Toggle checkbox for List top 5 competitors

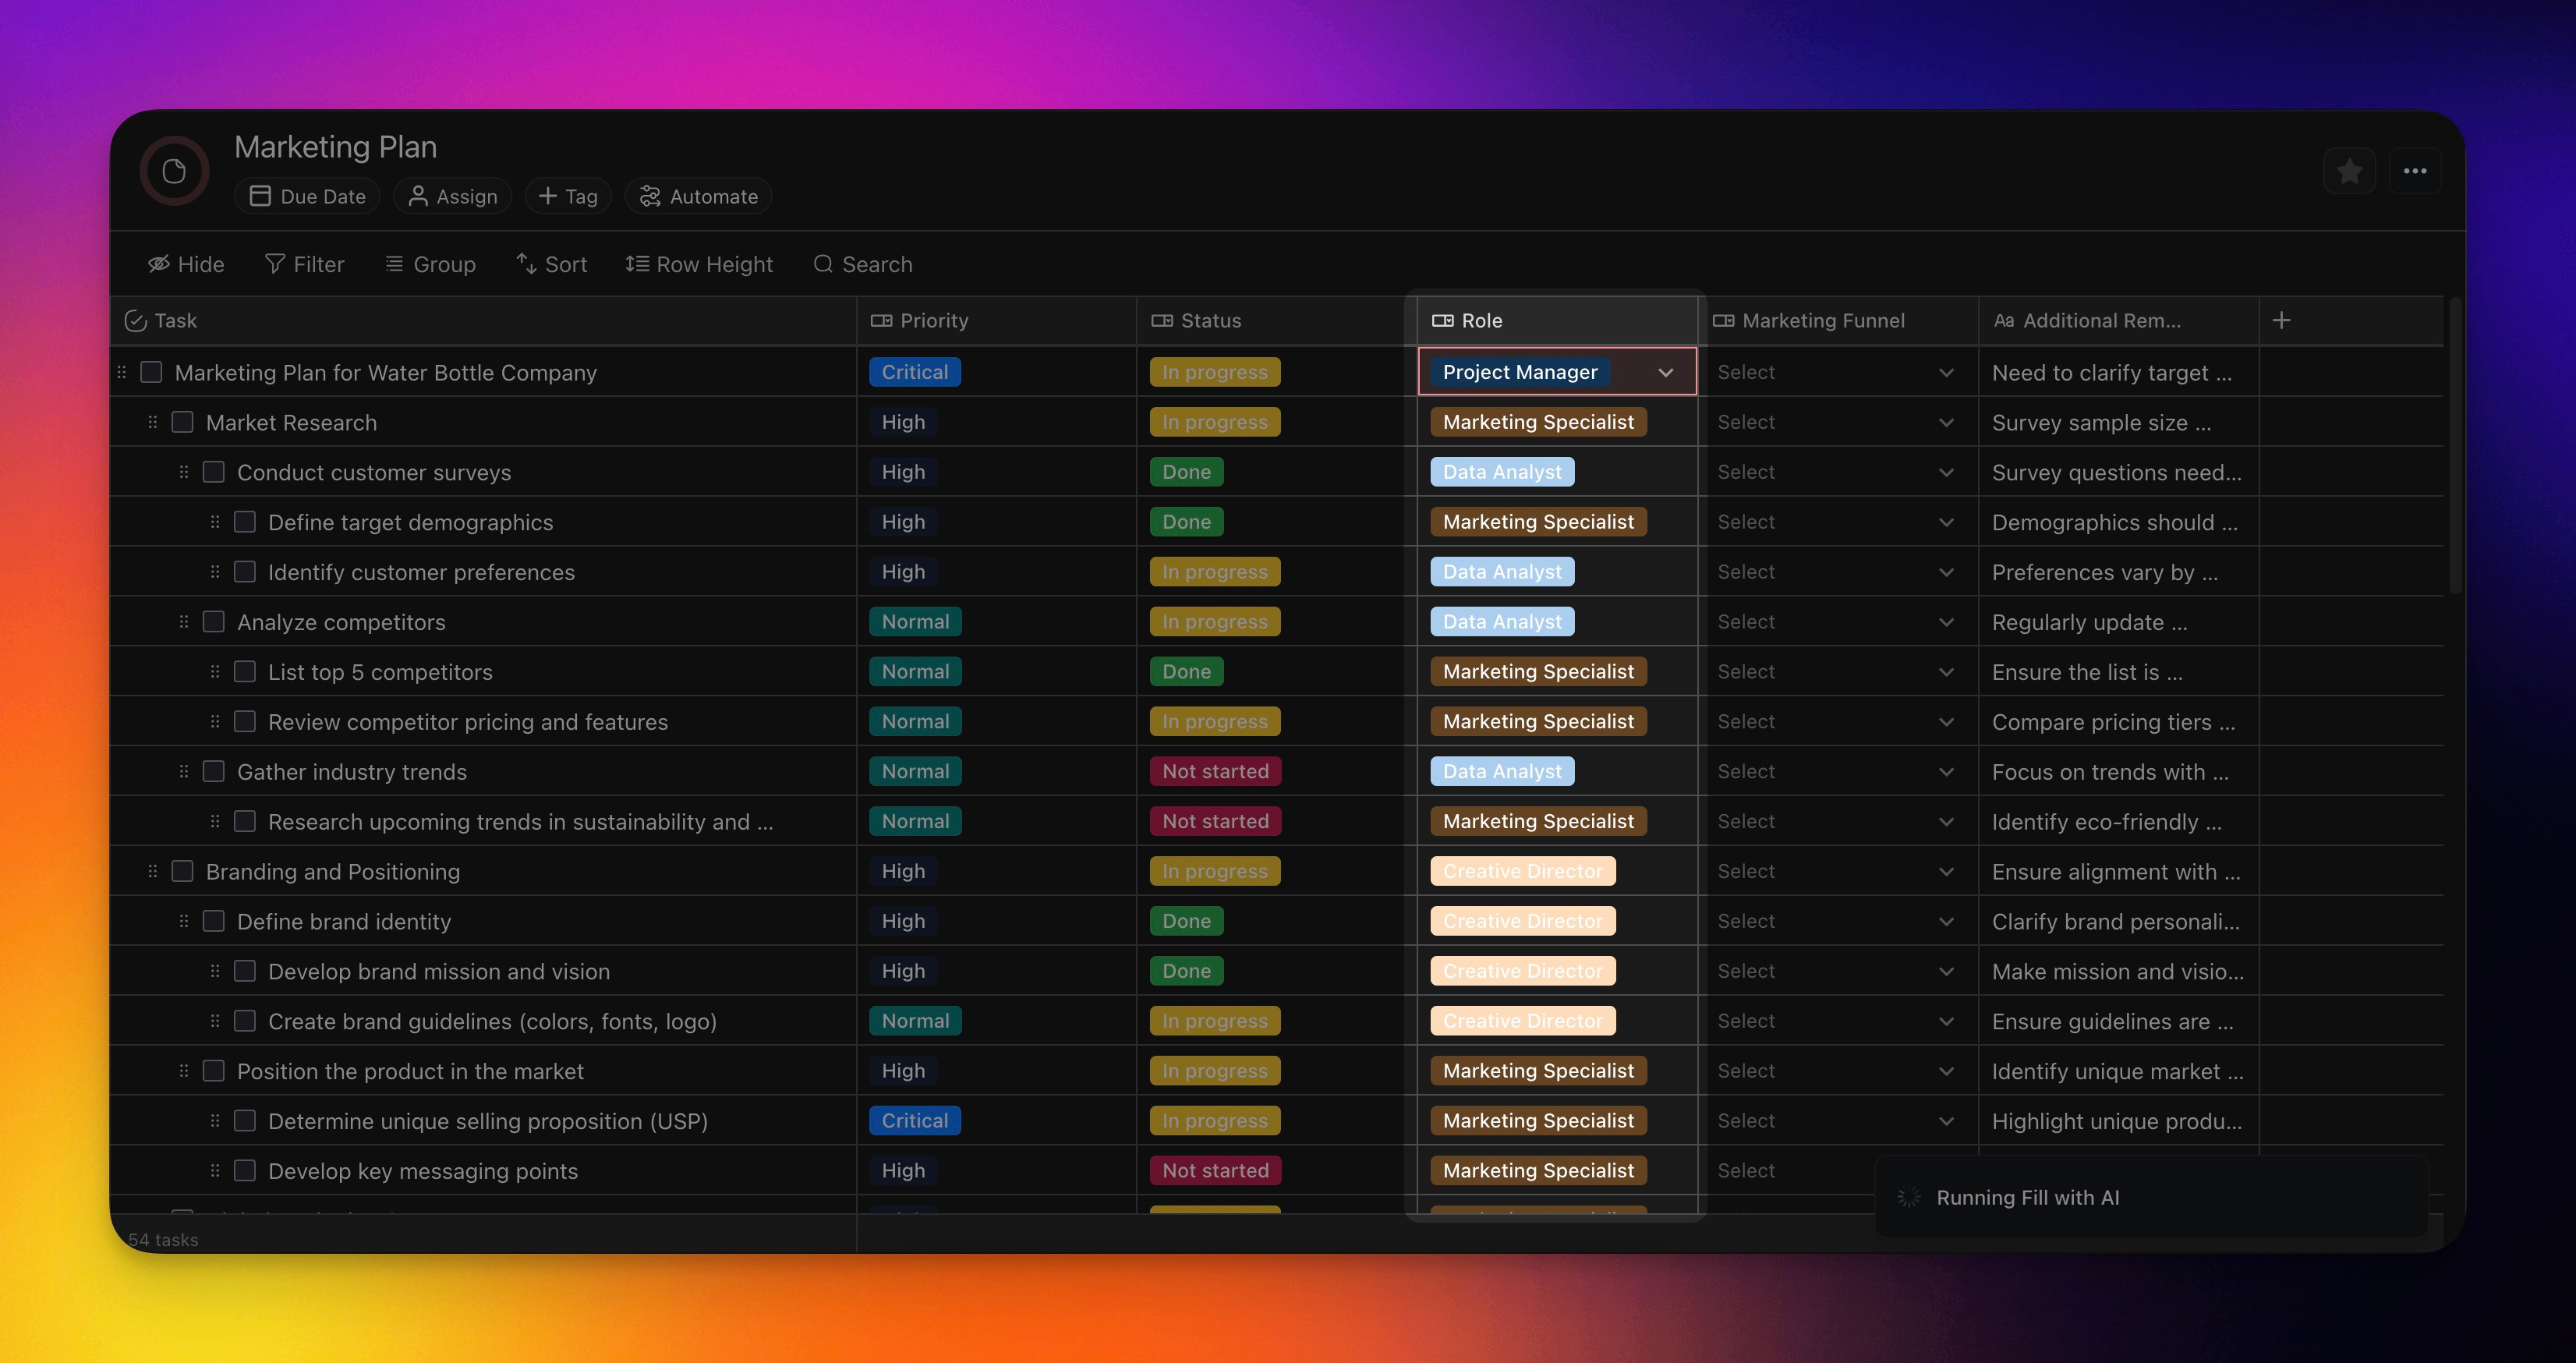pyautogui.click(x=245, y=672)
